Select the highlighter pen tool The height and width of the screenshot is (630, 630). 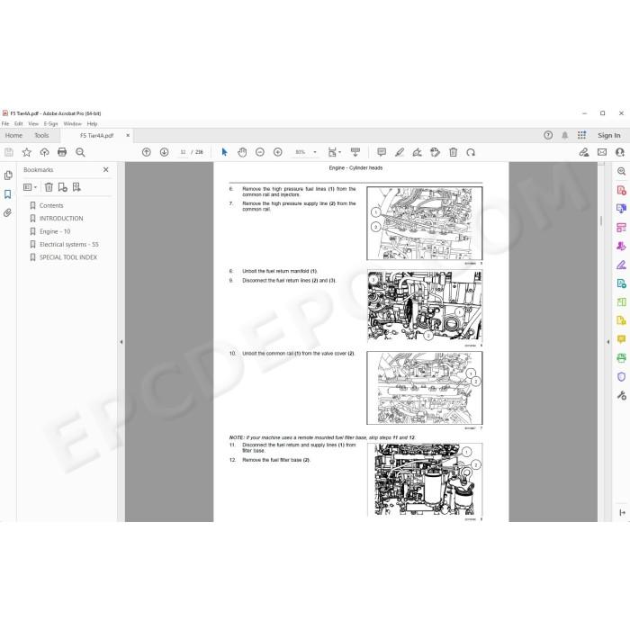(x=400, y=152)
